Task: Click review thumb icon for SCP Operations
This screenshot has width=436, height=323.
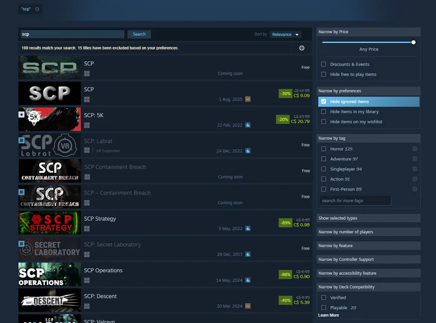Action: click(x=248, y=280)
